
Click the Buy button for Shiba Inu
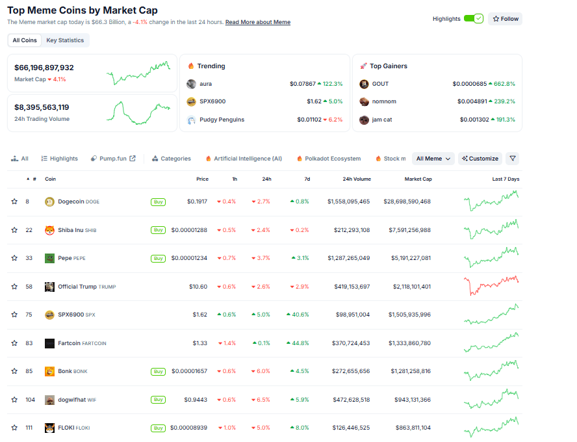click(x=158, y=230)
